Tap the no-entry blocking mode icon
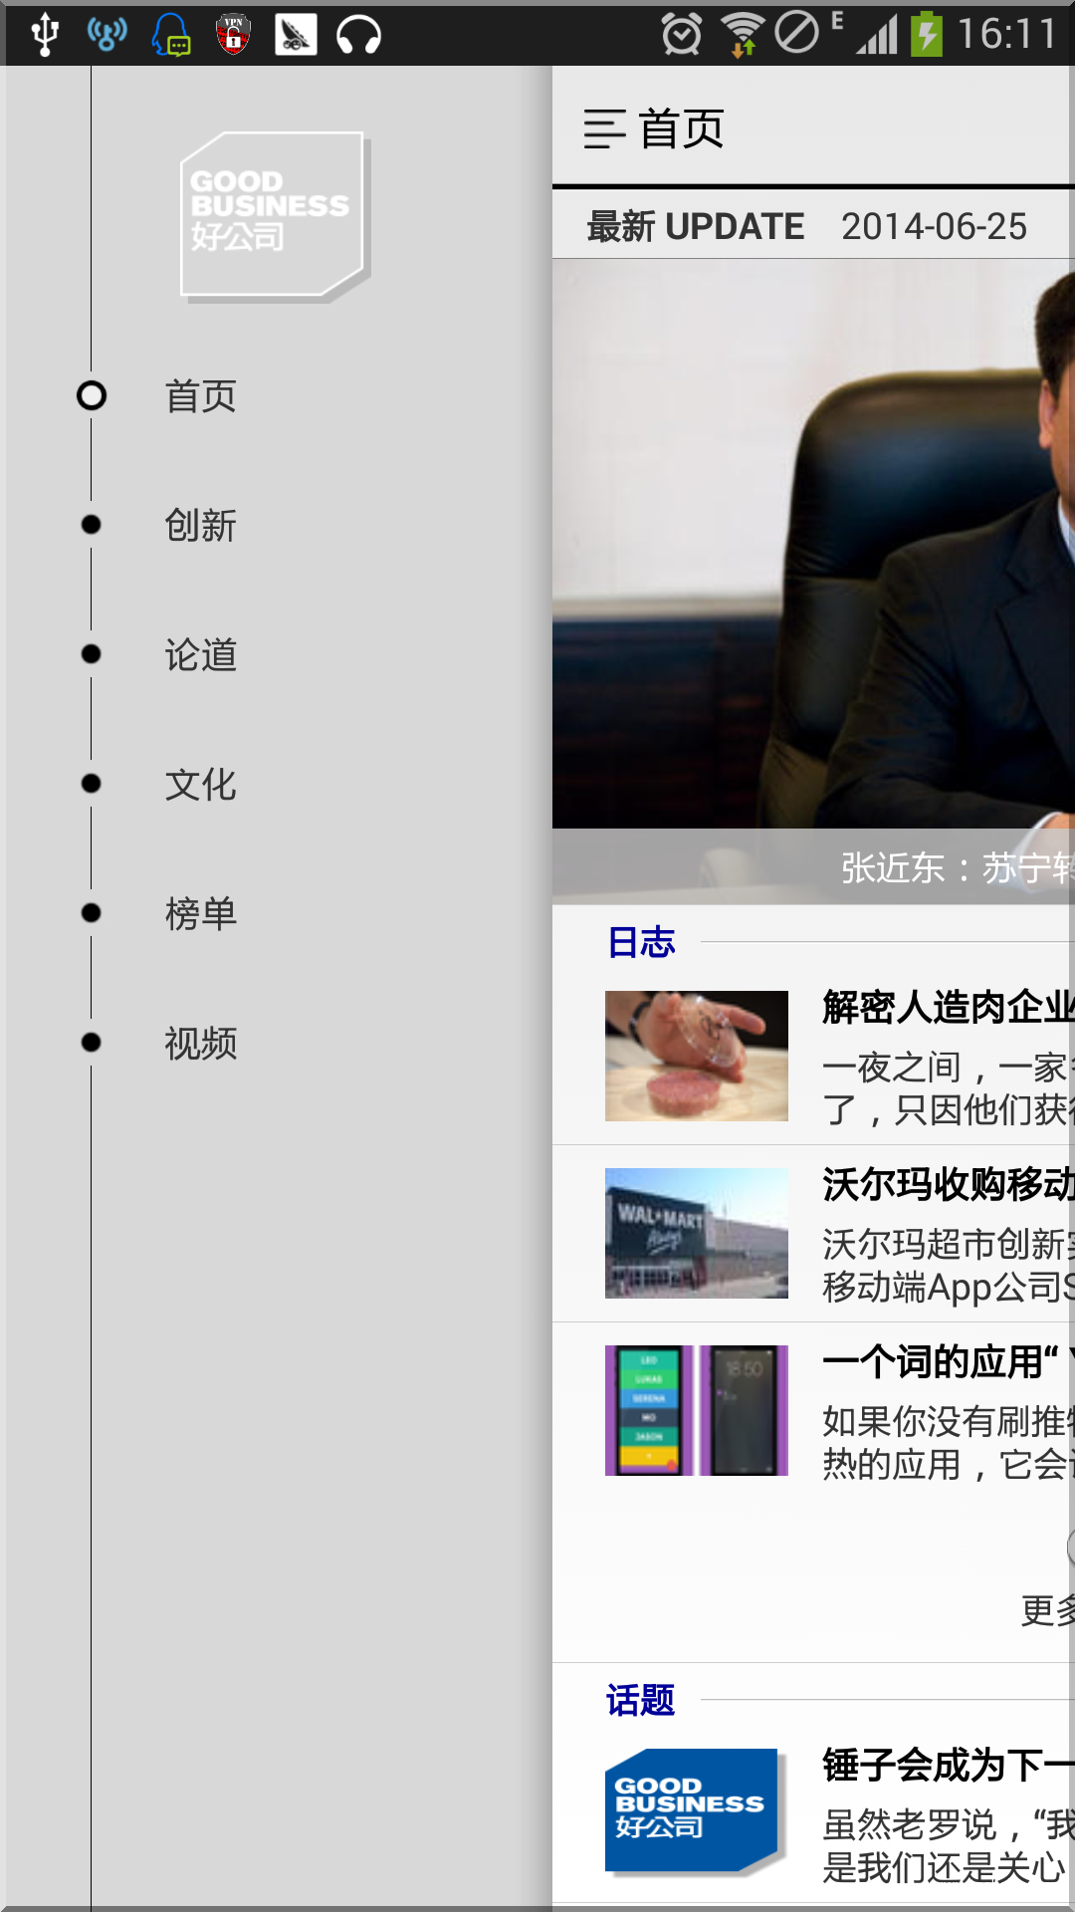Screen dimensions: 1075x1912 tap(796, 33)
